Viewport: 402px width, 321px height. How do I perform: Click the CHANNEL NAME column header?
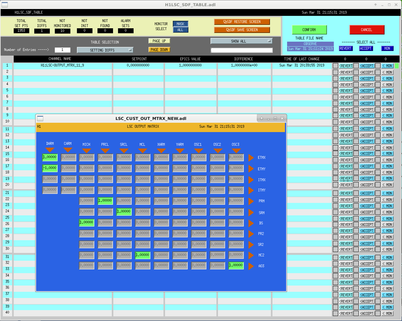(x=60, y=59)
